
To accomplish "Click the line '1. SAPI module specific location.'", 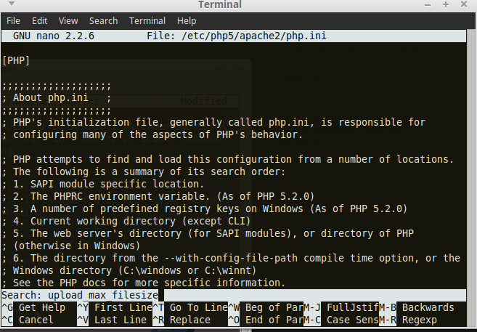I will 103,184.
